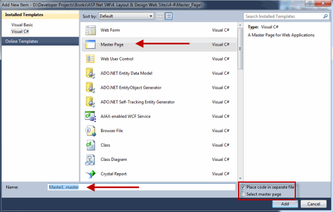Select ADO.NET Self-Tracking Entity Generator label
333x212 pixels.
click(x=138, y=102)
